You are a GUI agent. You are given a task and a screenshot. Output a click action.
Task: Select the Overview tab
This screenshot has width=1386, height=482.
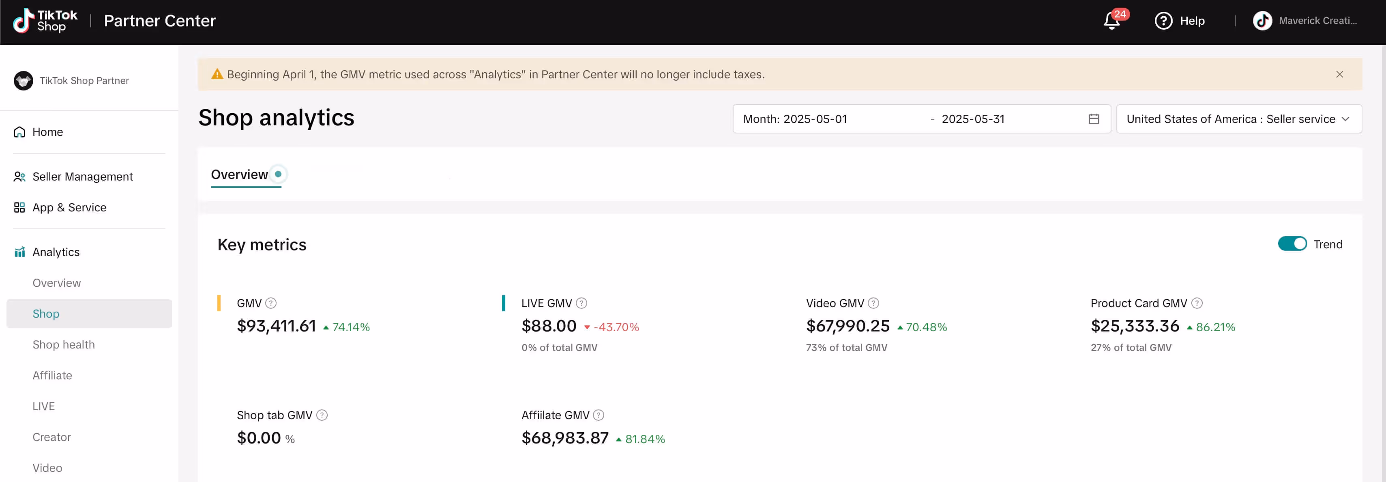[x=239, y=174]
